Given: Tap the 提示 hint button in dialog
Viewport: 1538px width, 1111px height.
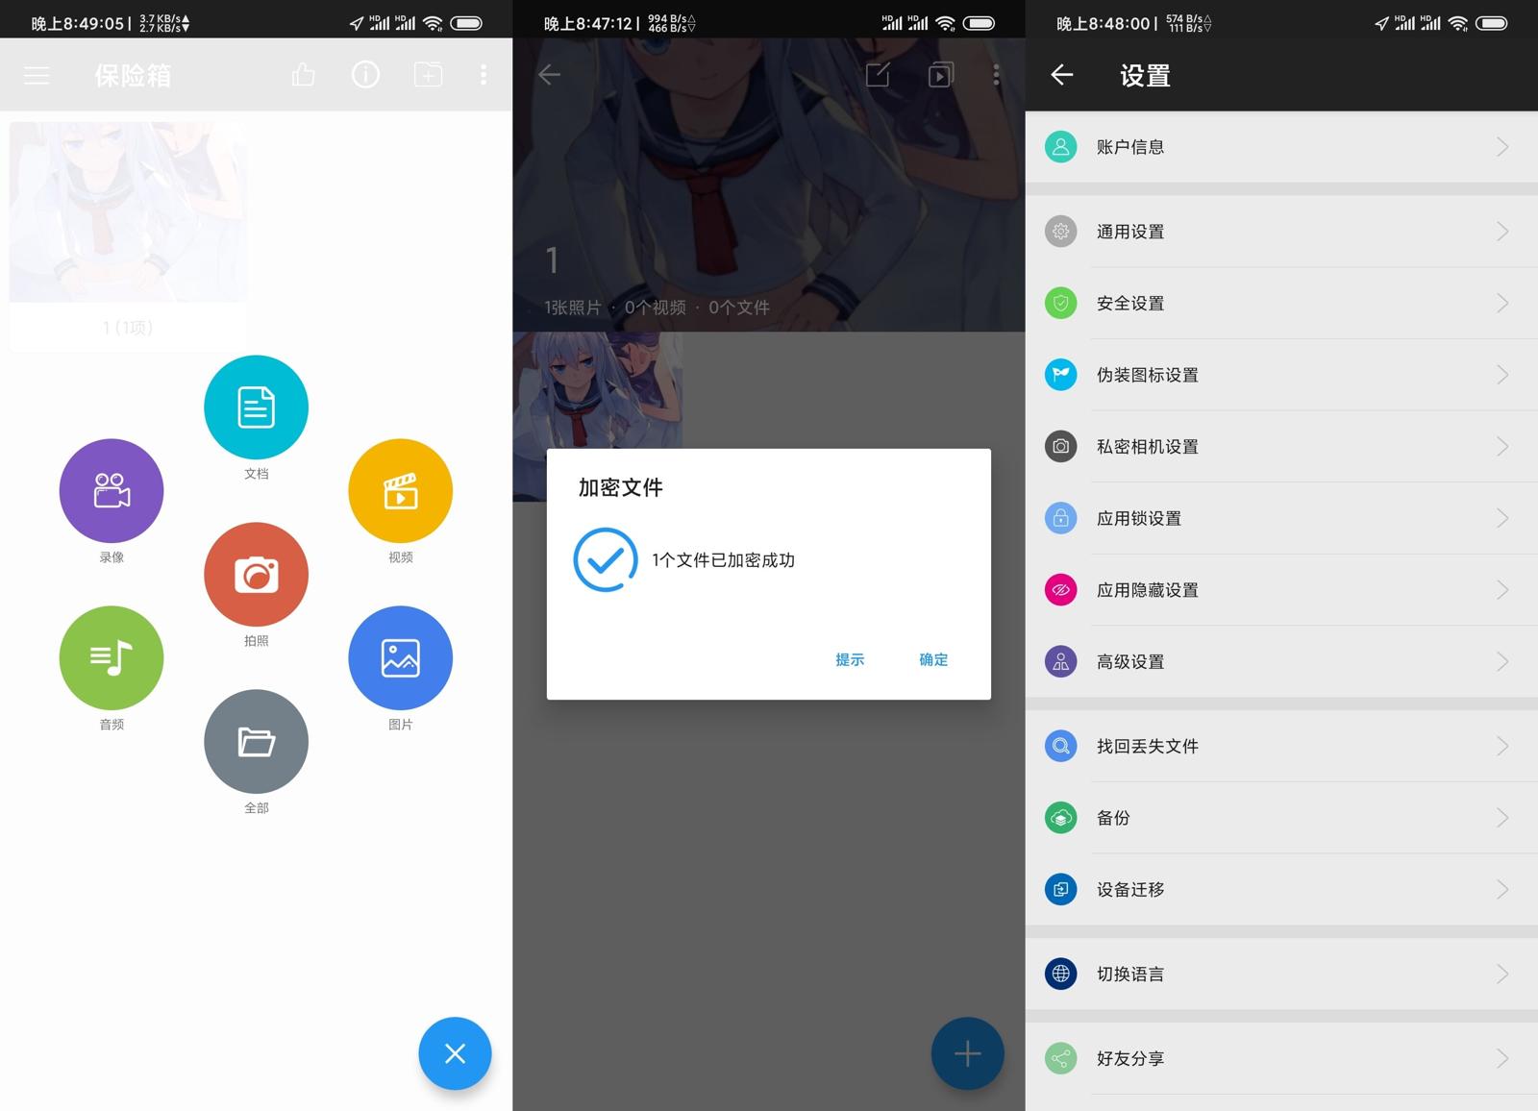Looking at the screenshot, I should click(850, 660).
